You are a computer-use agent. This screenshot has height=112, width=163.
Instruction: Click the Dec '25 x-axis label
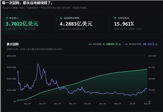coord(72,104)
